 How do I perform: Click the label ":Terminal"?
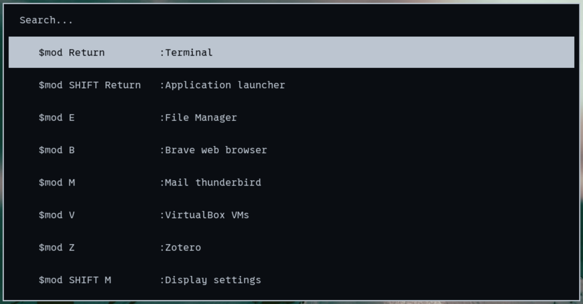(187, 52)
